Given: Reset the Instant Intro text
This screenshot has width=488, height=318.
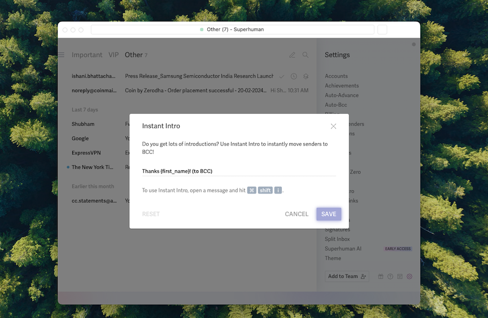Looking at the screenshot, I should pos(151,214).
